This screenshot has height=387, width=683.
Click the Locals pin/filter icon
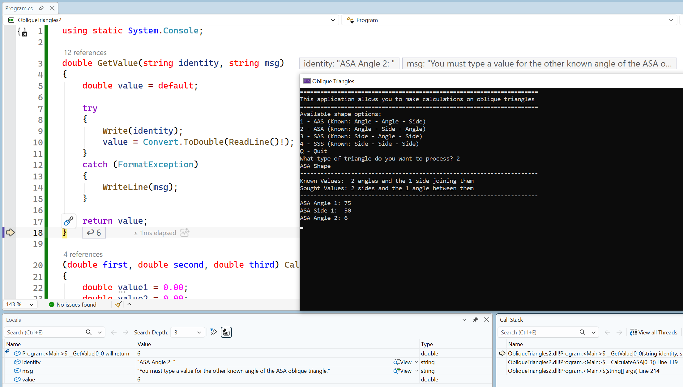(x=213, y=332)
